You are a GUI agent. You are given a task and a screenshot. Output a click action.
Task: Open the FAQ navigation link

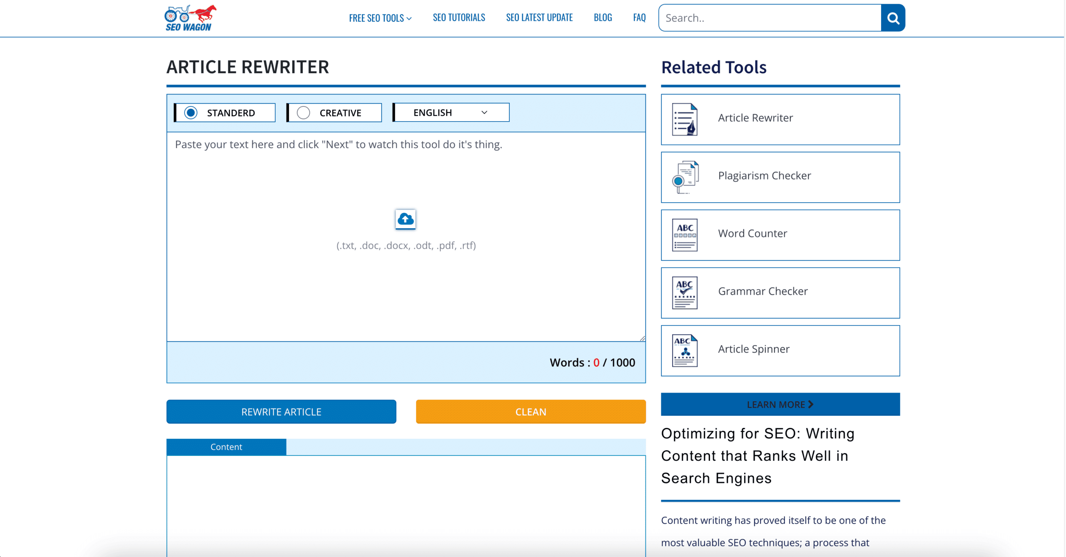(x=639, y=17)
